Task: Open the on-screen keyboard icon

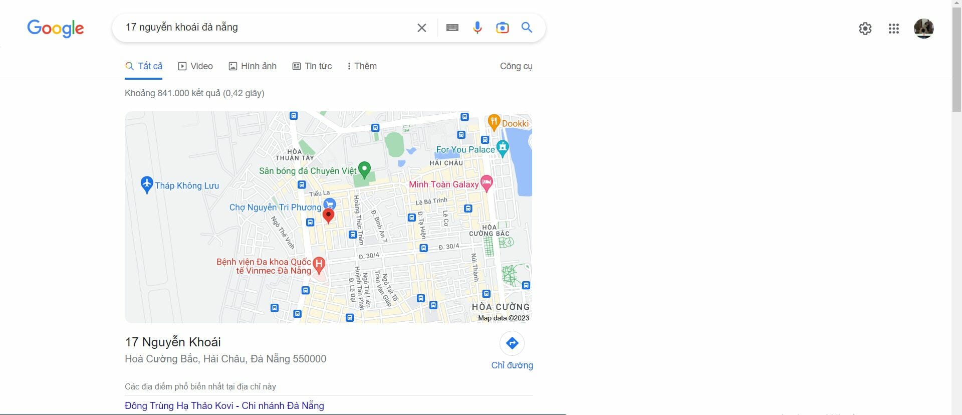Action: (x=452, y=28)
